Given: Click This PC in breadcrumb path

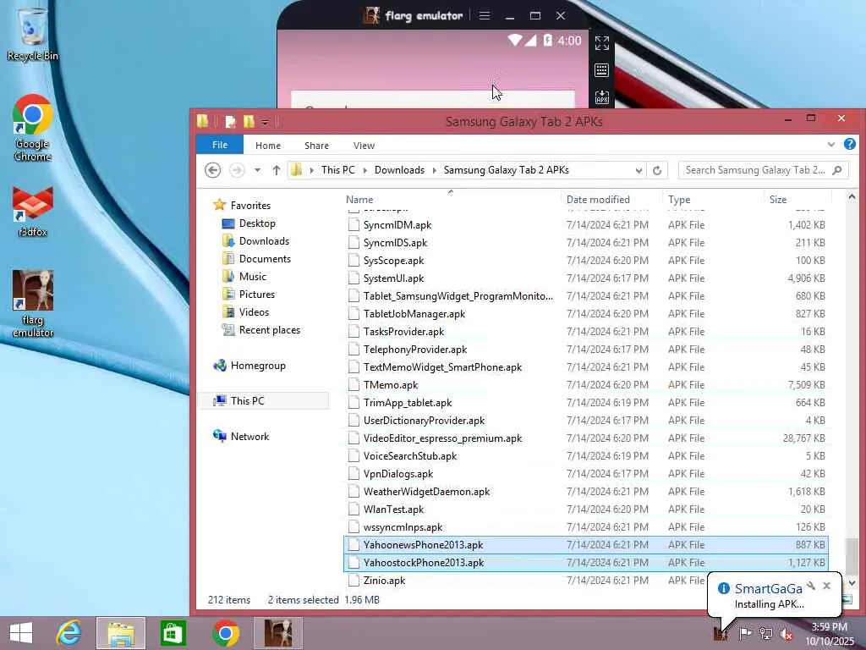Looking at the screenshot, I should (338, 170).
